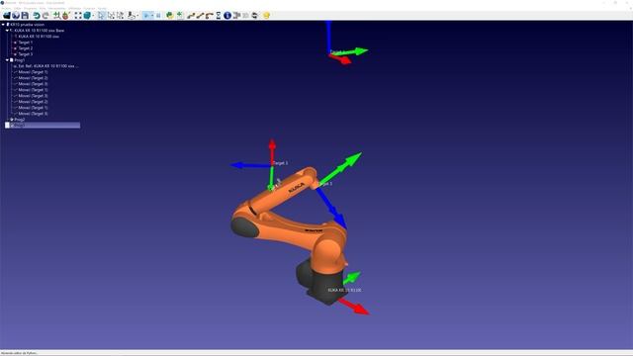Open the Utilidades menu

75,9
